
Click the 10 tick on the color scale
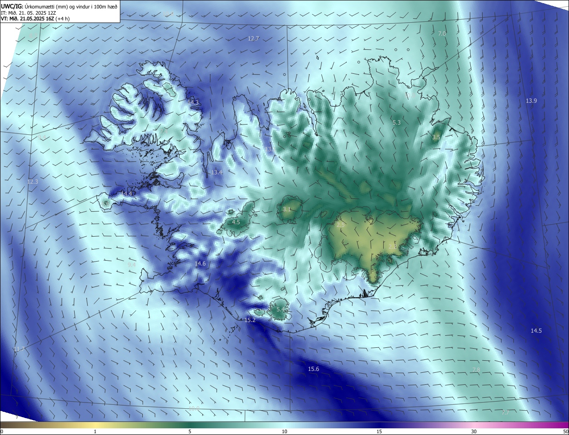point(284,431)
